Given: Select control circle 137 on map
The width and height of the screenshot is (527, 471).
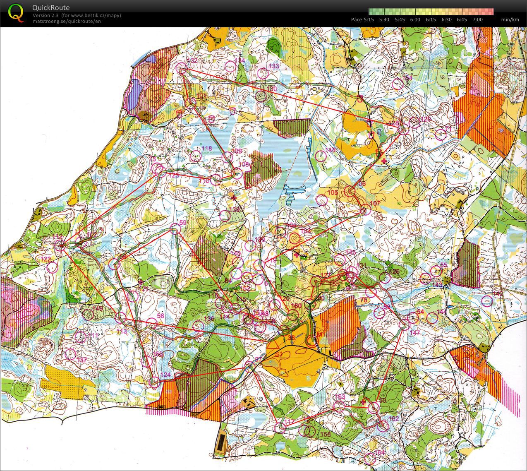Looking at the screenshot, I should (x=71, y=354).
